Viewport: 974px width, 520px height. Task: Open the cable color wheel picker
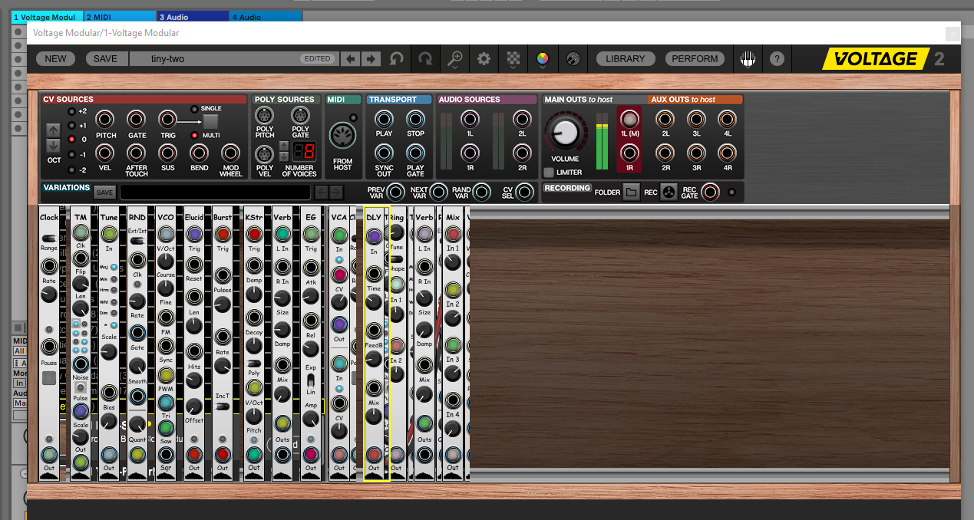click(542, 58)
